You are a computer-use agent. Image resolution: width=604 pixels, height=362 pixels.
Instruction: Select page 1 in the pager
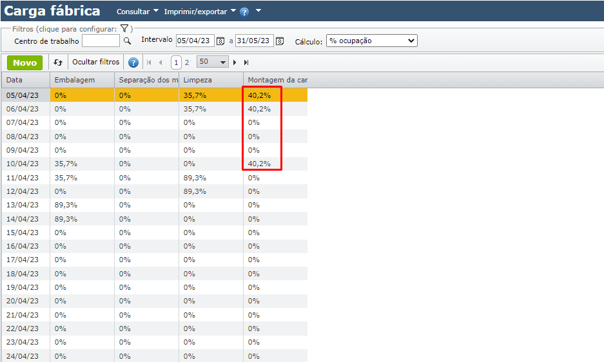click(x=176, y=62)
